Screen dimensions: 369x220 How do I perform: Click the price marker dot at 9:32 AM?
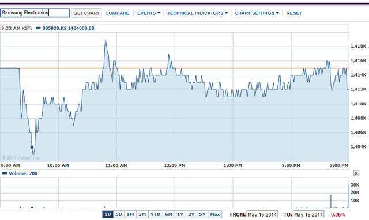(x=32, y=147)
